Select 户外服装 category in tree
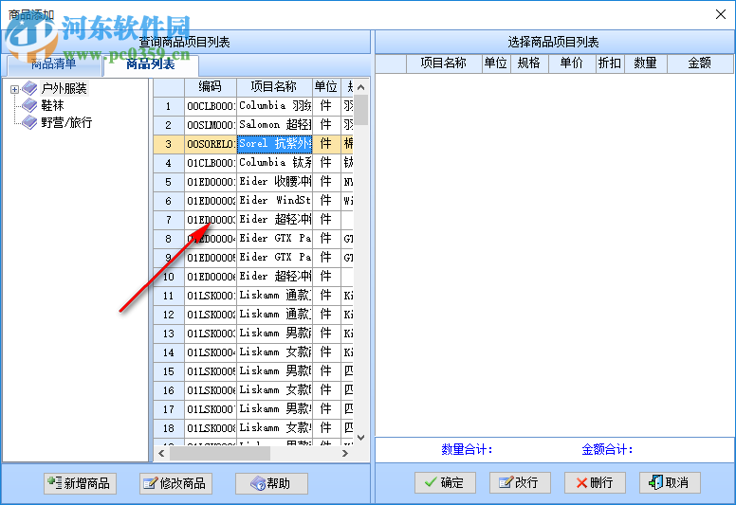Screen dimensions: 736x505 pos(64,88)
